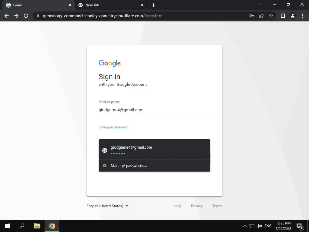The height and width of the screenshot is (232, 309).
Task: Open tab search chevron
Action: pos(260,4)
